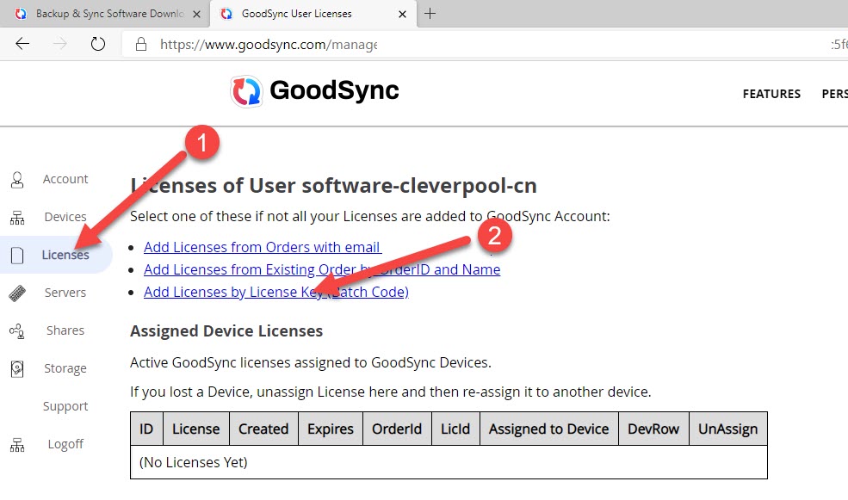
Task: Click the Licenses document icon in sidebar
Action: 17,255
